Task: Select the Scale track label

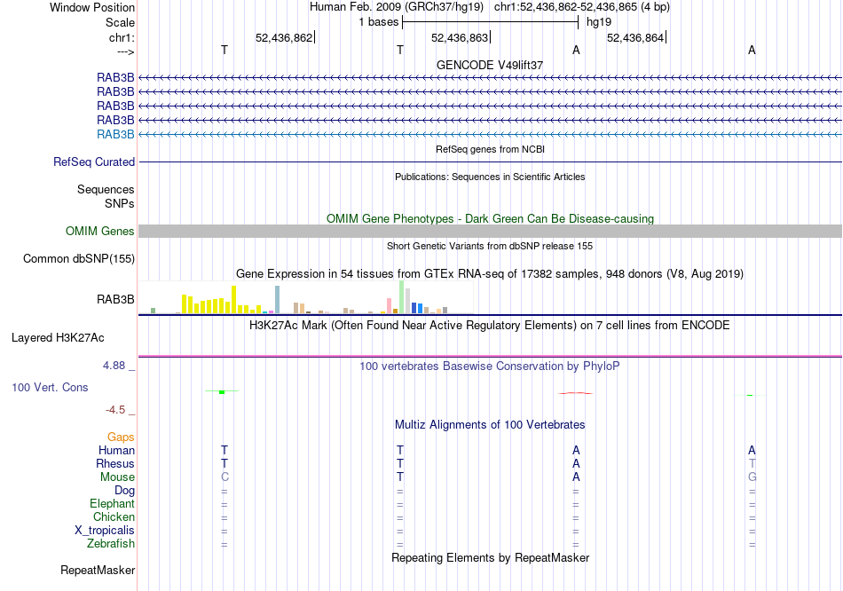Action: coord(120,22)
